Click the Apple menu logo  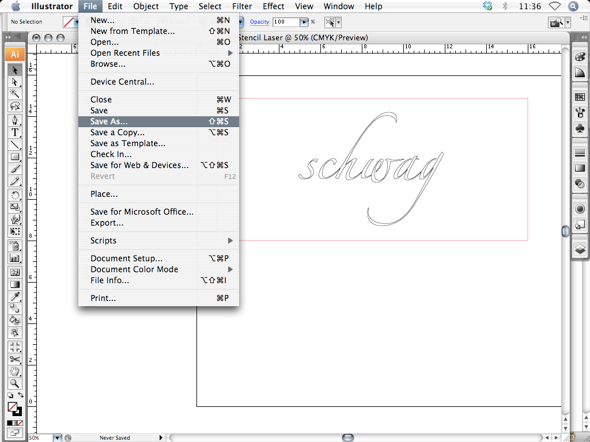(16, 6)
